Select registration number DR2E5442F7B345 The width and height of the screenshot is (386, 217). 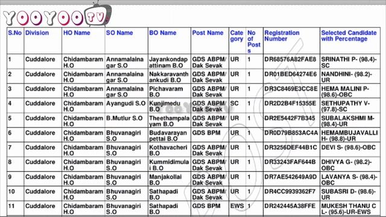(289, 118)
